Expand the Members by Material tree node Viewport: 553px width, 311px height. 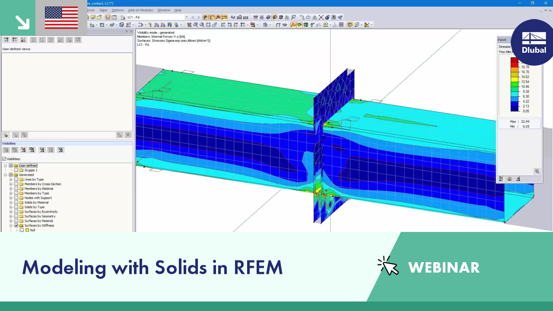click(x=11, y=189)
